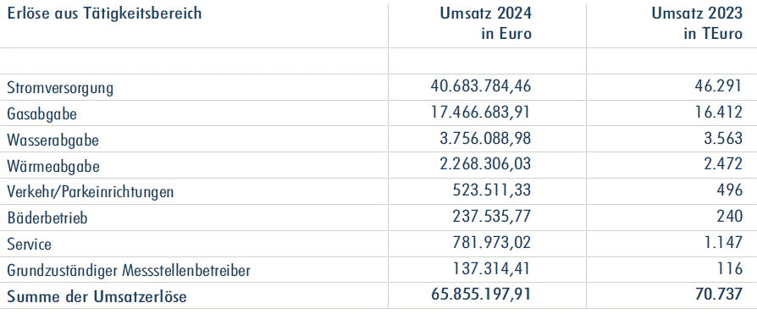Click the Service row label
The height and width of the screenshot is (314, 757).
[30, 244]
